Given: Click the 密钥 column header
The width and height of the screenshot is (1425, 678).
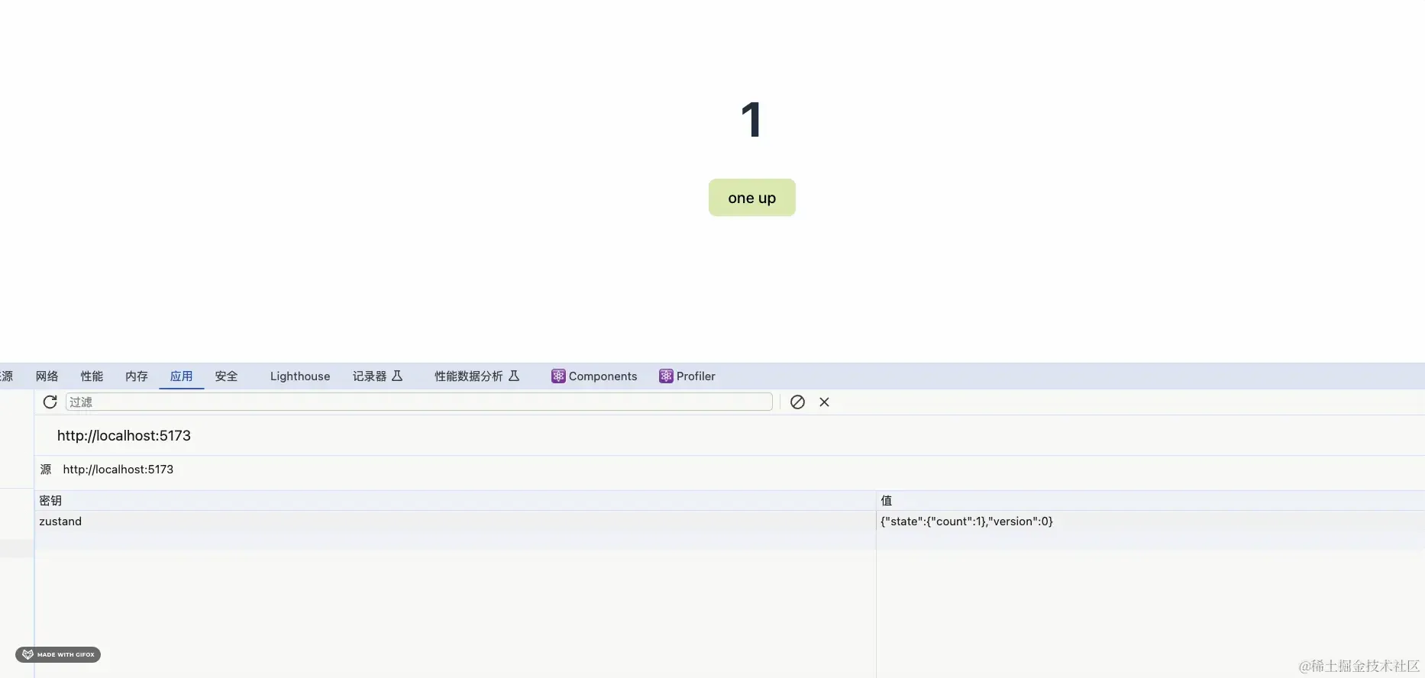Looking at the screenshot, I should coord(455,501).
